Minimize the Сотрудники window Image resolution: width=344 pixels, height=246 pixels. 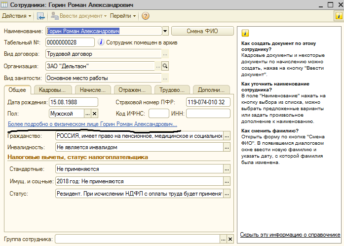click(x=321, y=5)
